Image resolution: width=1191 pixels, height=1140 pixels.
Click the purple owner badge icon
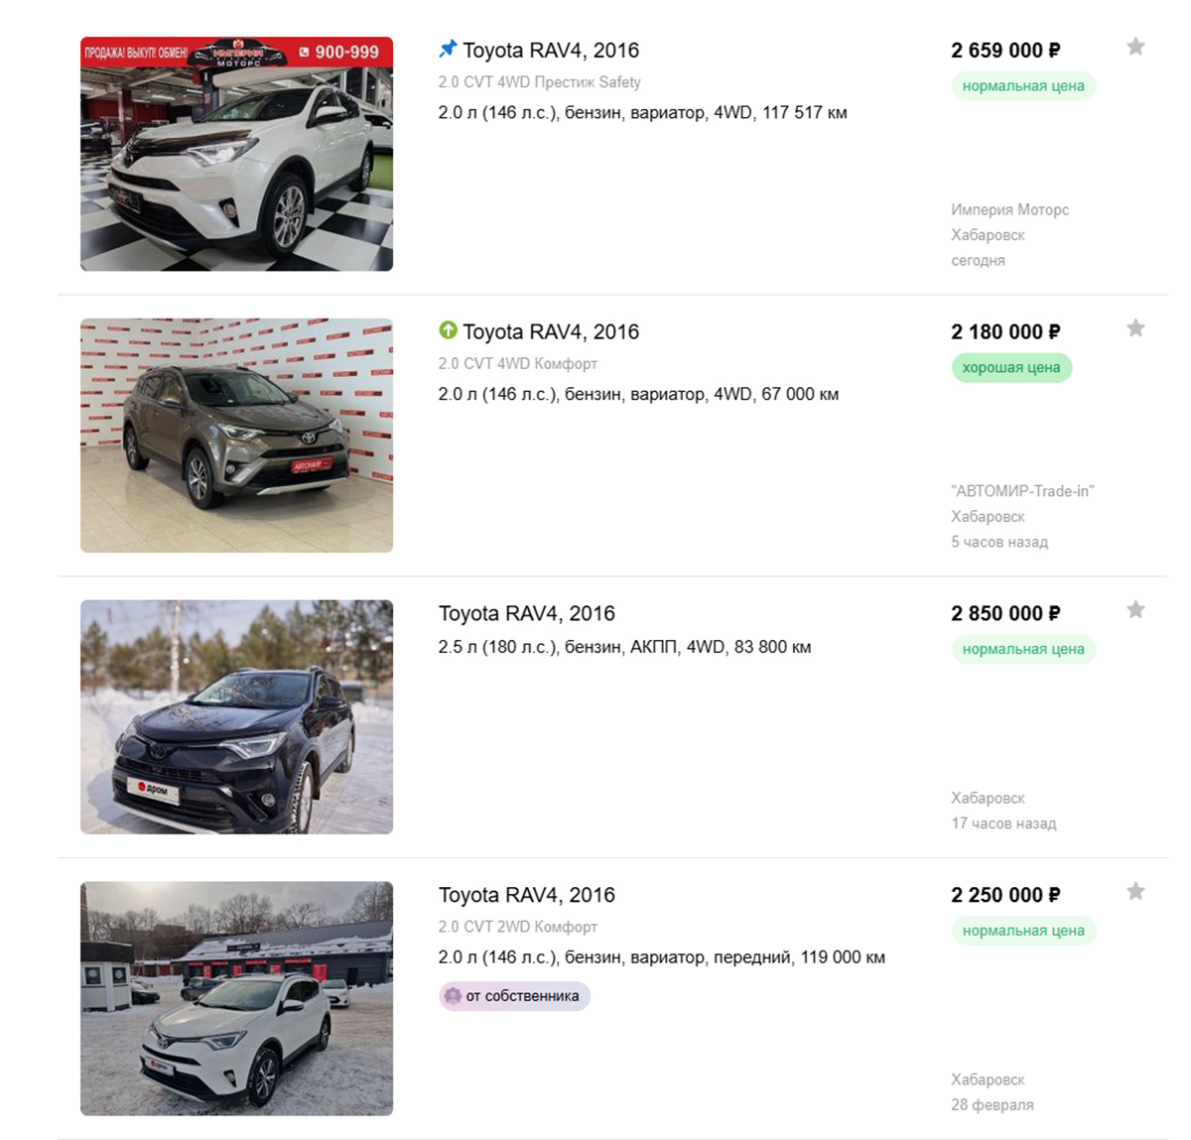pos(453,996)
